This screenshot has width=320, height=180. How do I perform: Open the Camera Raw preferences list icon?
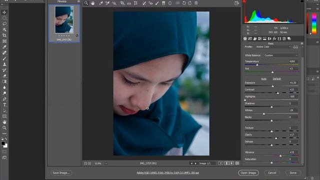click(178, 3)
